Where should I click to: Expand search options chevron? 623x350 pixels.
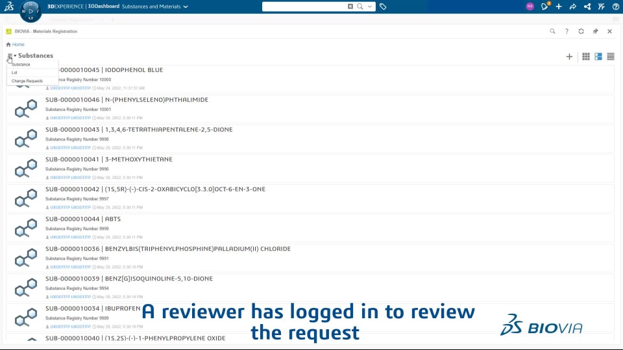(370, 6)
